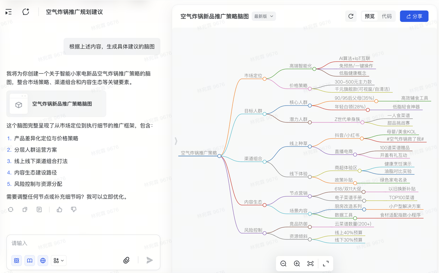This screenshot has height=273, width=439.
Task: Zoom in on the mind map
Action: 297,263
